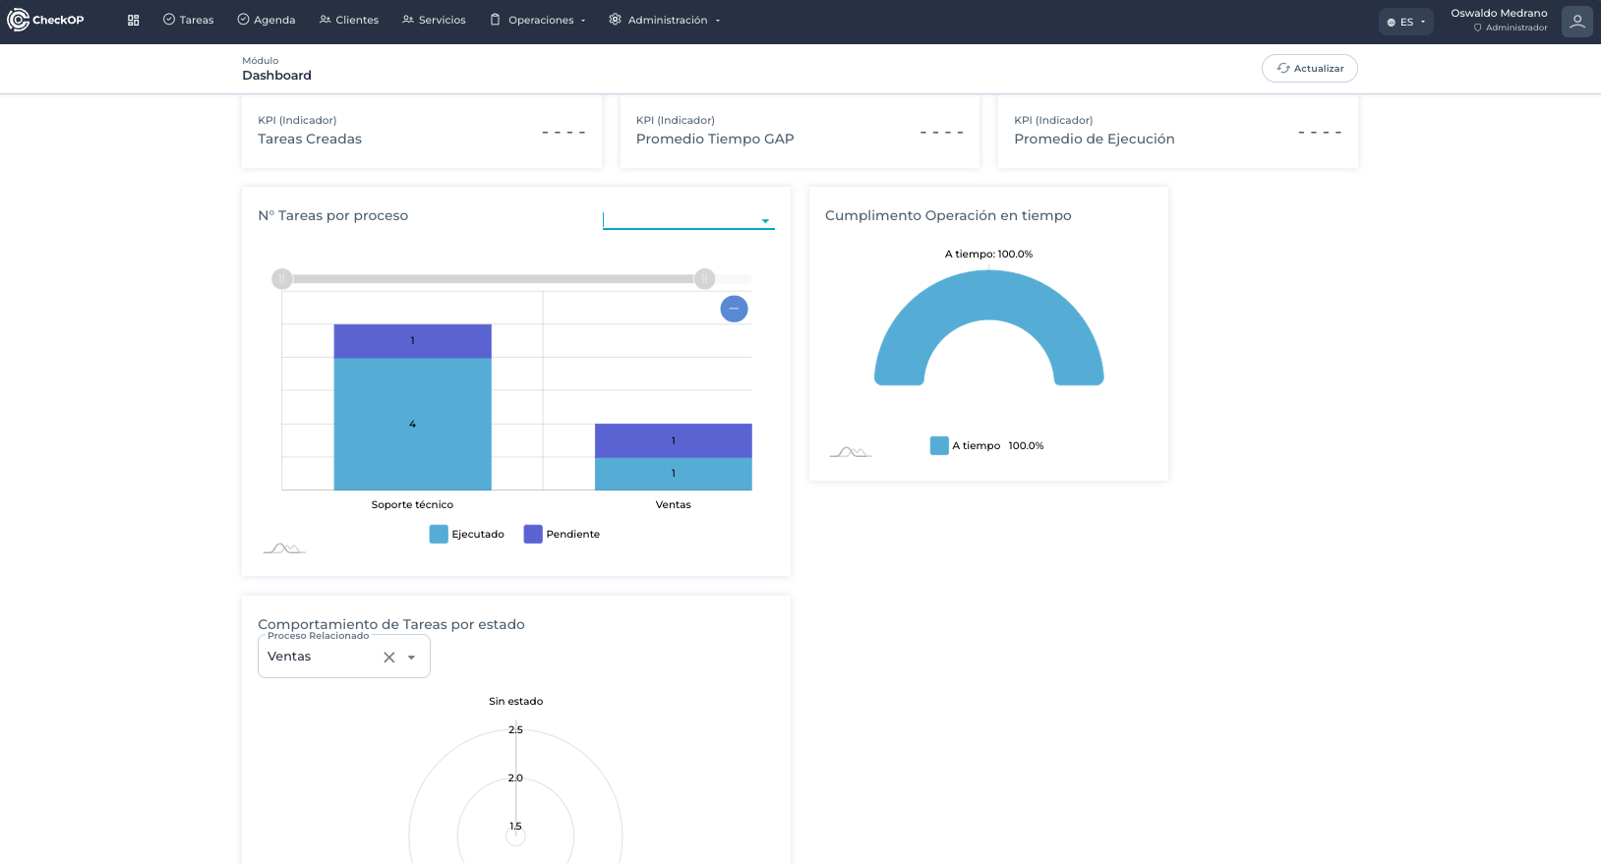1601x863 pixels.
Task: Click the Ventas axis label under chart
Action: (674, 504)
